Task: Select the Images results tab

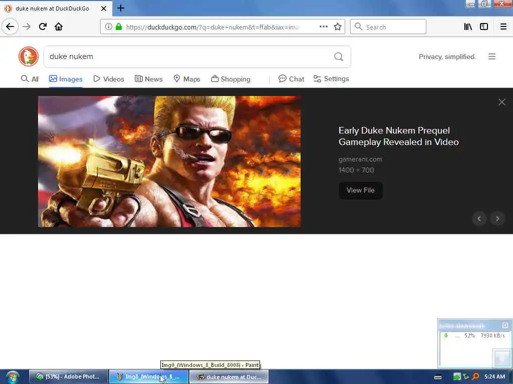Action: (66, 79)
